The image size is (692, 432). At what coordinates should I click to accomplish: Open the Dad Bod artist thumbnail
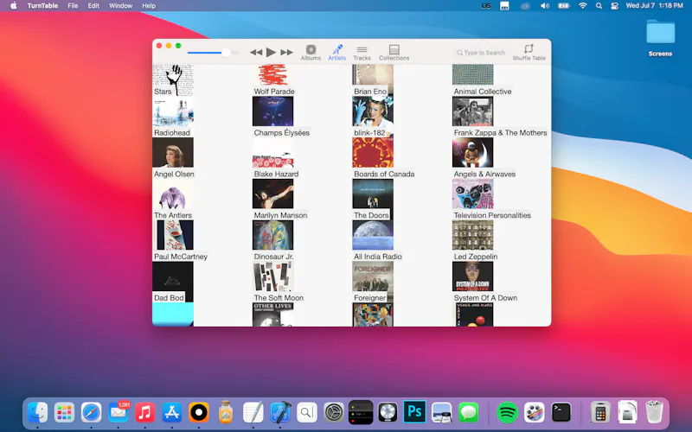173,276
